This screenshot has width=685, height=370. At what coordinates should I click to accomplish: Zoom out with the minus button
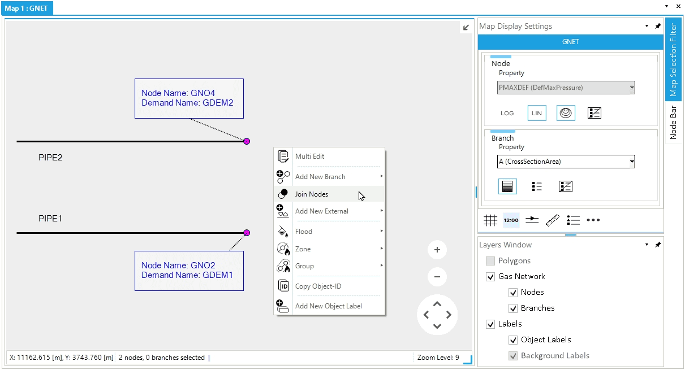pos(437,277)
